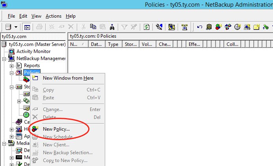273x166 pixels.
Task: Expand the Reports node
Action: point(11,66)
